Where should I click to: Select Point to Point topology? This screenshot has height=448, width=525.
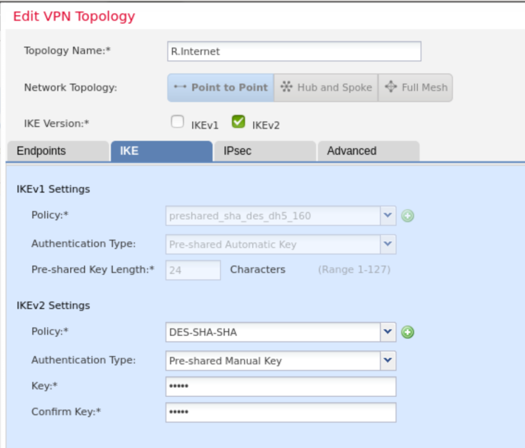pyautogui.click(x=221, y=88)
